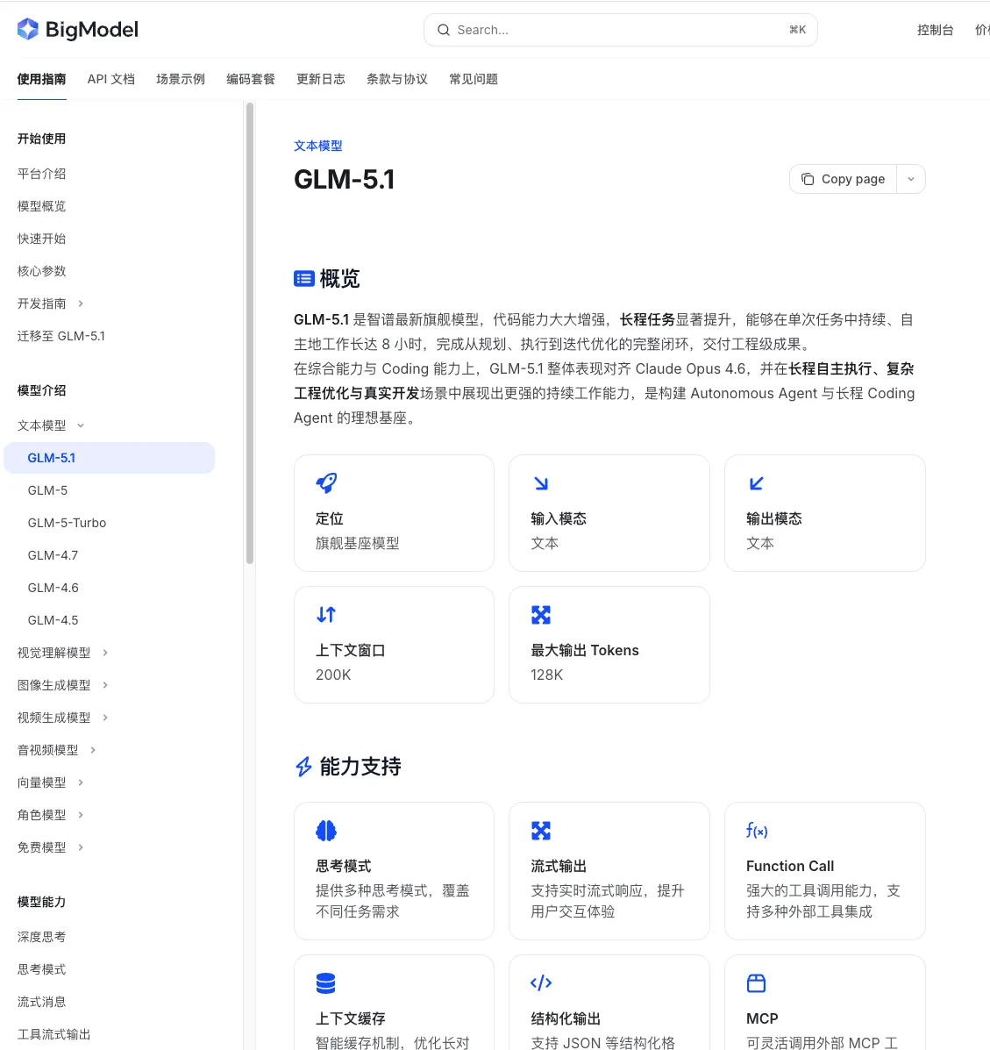Select GLM-4.7 in the sidebar
Screen dimensions: 990x1050
(x=53, y=556)
